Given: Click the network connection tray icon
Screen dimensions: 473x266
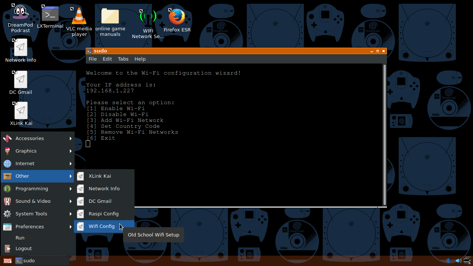Looking at the screenshot, I should pyautogui.click(x=467, y=261).
